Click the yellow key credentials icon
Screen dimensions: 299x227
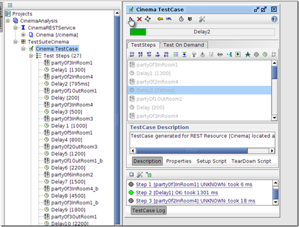pyautogui.click(x=160, y=19)
